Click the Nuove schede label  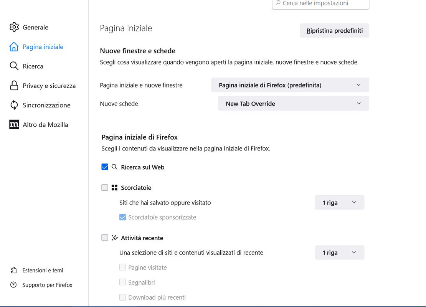pos(119,104)
